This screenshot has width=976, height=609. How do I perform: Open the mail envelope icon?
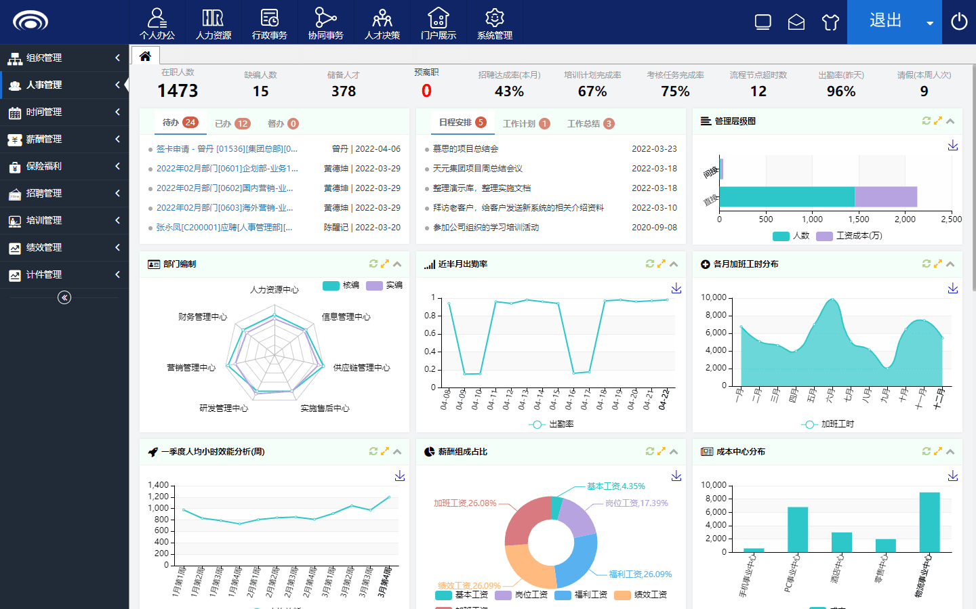796,22
